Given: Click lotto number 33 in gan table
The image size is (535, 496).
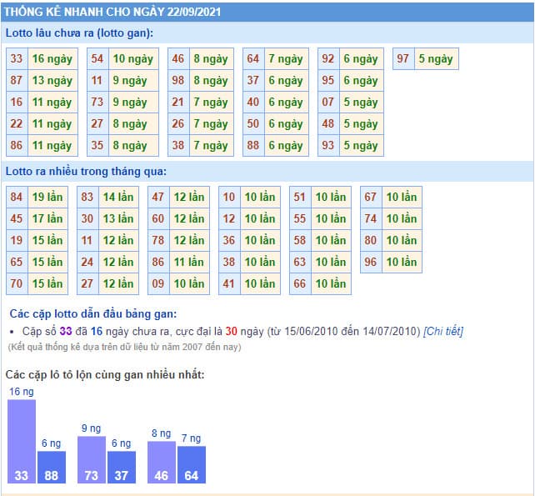Looking at the screenshot, I should [17, 59].
